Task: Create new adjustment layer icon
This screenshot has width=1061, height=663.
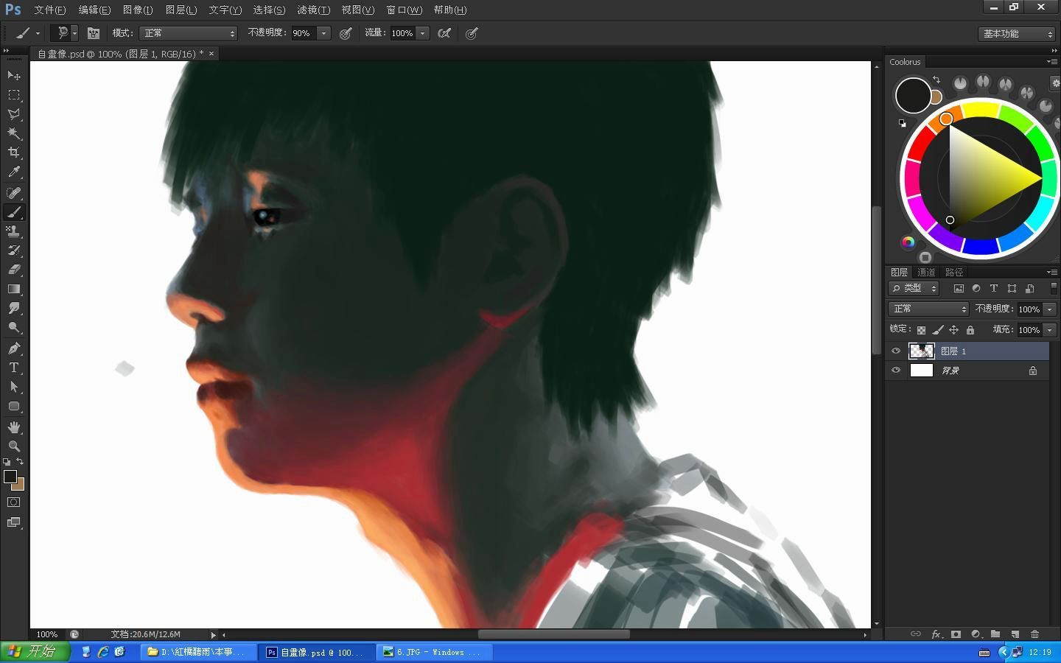Action: [976, 634]
